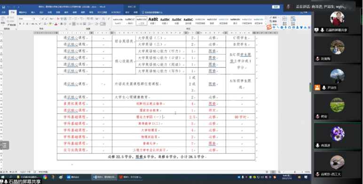This screenshot has width=363, height=184.
Task: Click the Sogou input method S icon
Action: [x=269, y=27]
